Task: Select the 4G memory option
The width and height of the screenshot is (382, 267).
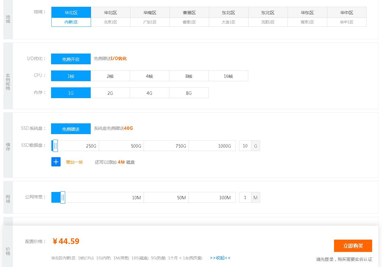Action: [x=149, y=93]
